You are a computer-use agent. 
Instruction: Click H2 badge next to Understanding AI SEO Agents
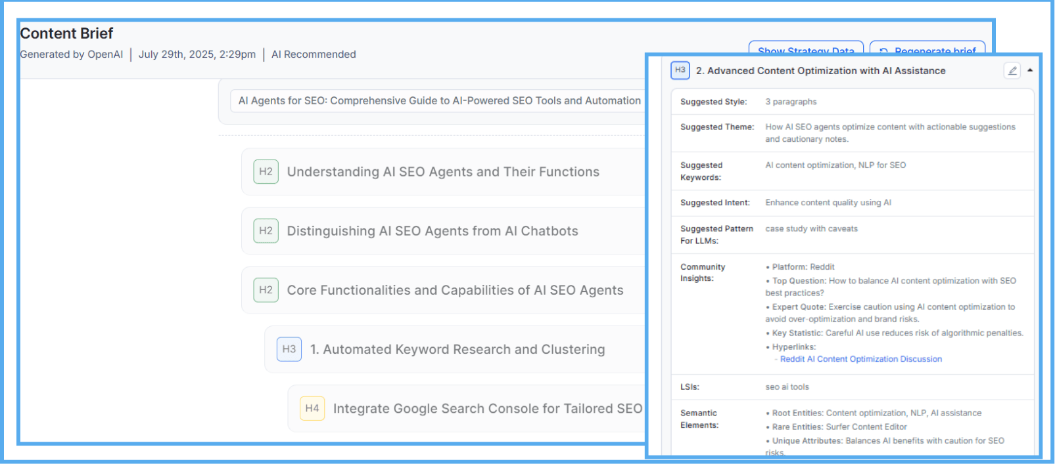[266, 172]
